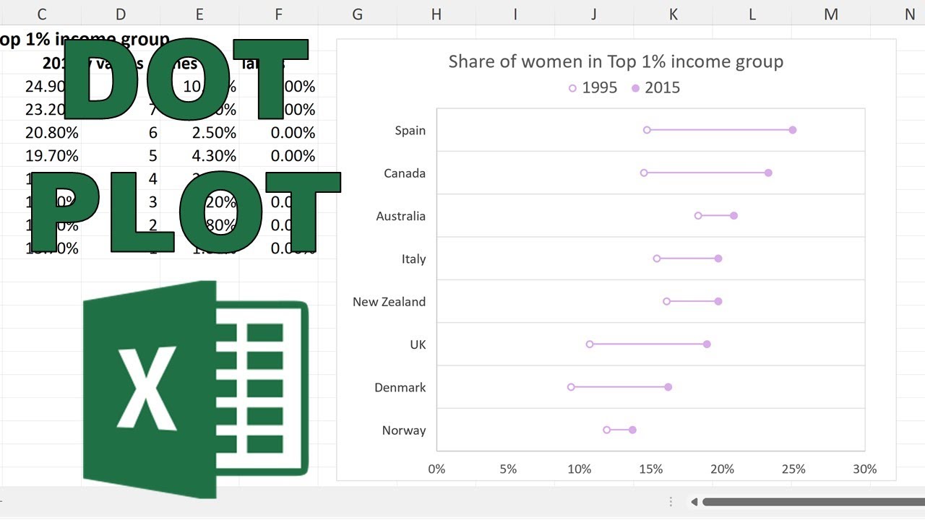Click the left arrow of horizontal scrollbar
925x520 pixels.
click(x=694, y=502)
